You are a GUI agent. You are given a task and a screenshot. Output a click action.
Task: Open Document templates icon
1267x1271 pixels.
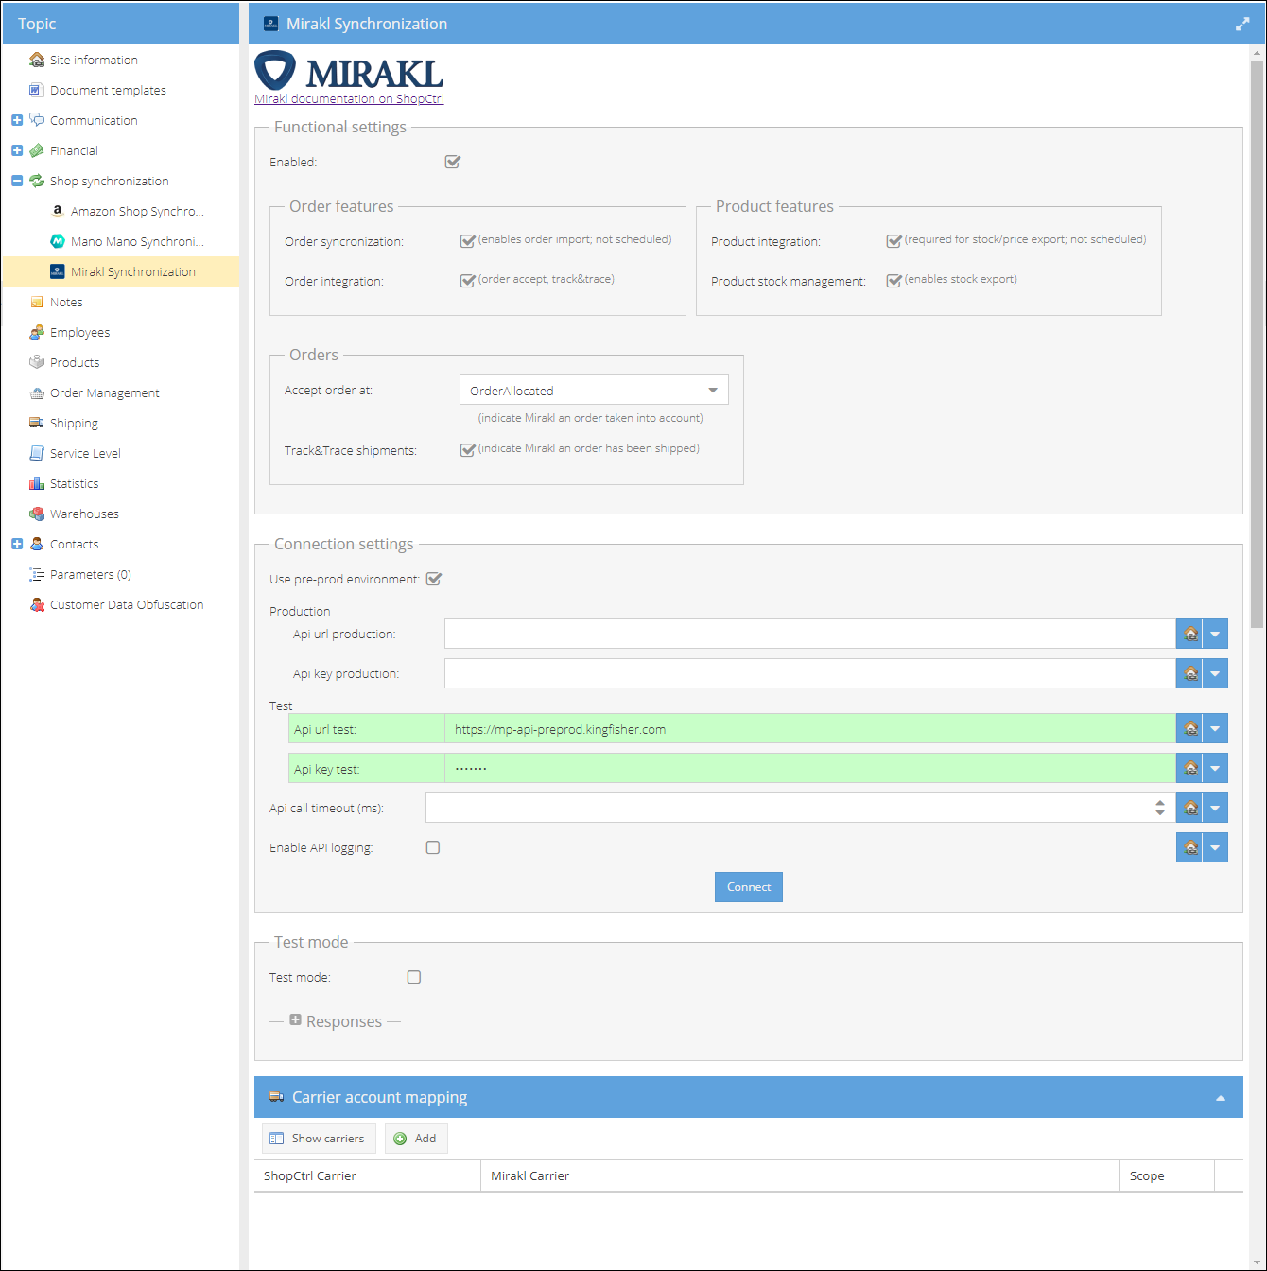point(37,90)
